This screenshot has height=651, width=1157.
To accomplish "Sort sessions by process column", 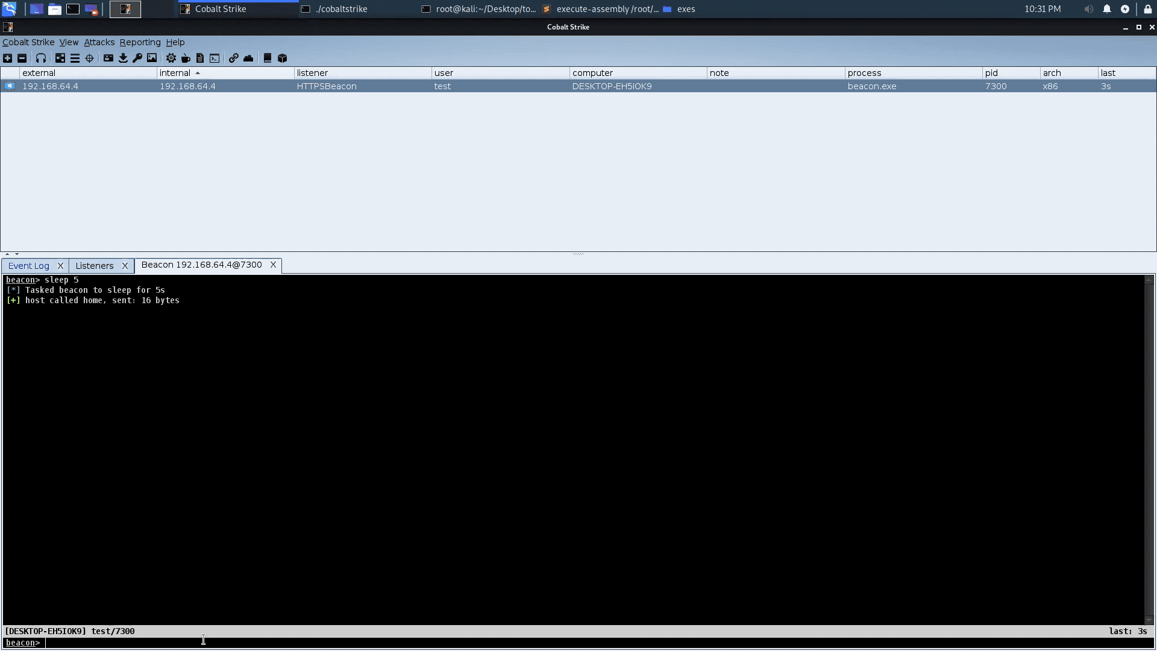I will click(x=914, y=73).
